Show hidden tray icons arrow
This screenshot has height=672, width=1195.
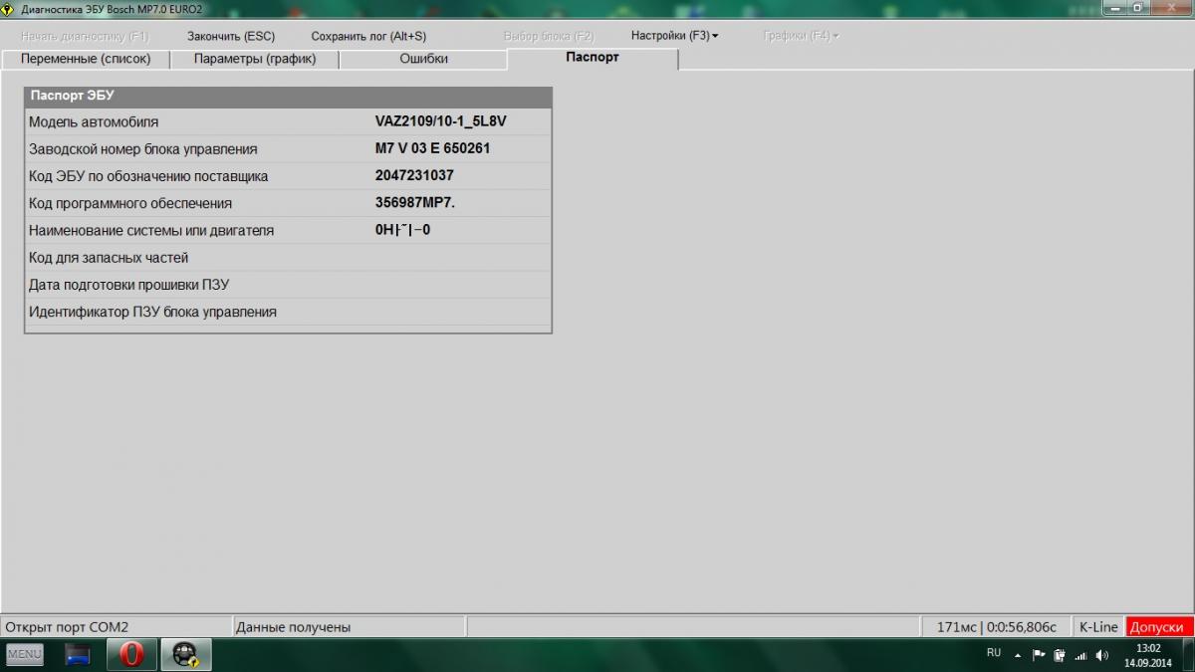tap(1018, 656)
